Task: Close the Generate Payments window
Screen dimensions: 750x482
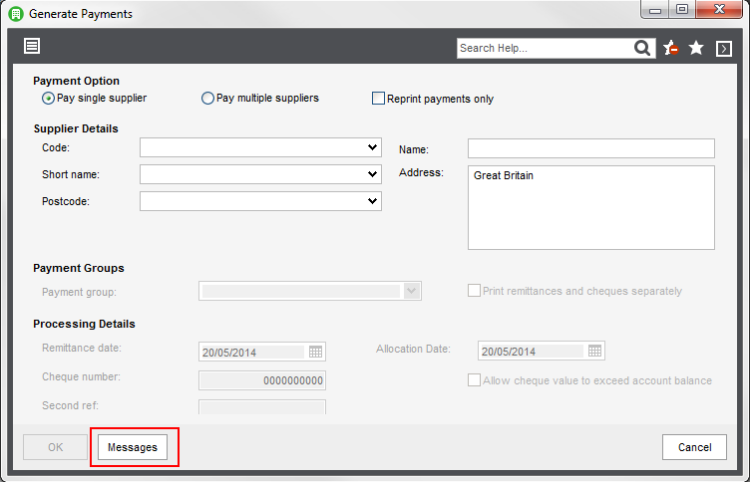Action: click(x=719, y=10)
